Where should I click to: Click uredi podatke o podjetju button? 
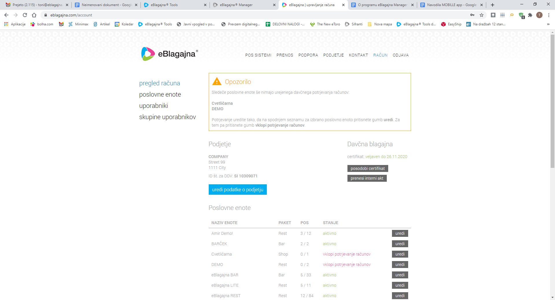pyautogui.click(x=238, y=190)
